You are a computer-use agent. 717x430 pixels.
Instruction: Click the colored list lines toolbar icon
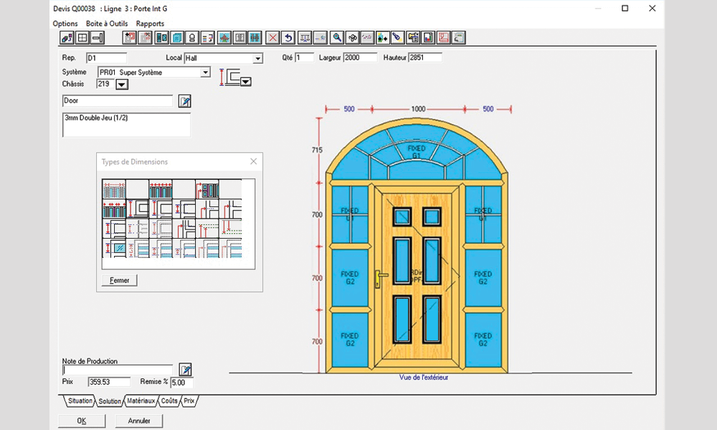pyautogui.click(x=208, y=37)
